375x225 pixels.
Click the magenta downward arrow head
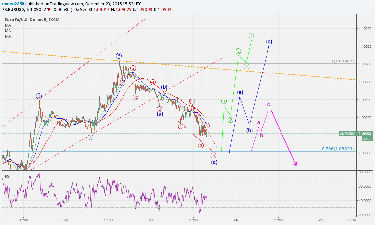(296, 164)
